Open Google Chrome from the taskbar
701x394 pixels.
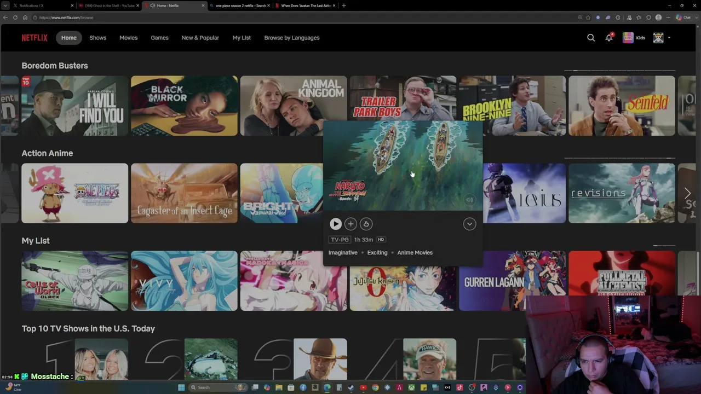pos(375,387)
